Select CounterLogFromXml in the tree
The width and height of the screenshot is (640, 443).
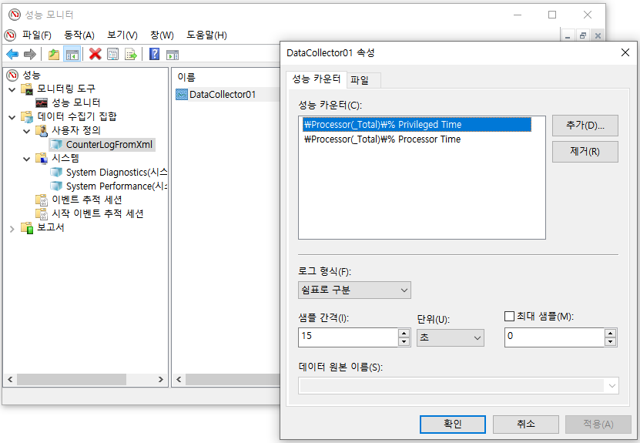coord(109,145)
